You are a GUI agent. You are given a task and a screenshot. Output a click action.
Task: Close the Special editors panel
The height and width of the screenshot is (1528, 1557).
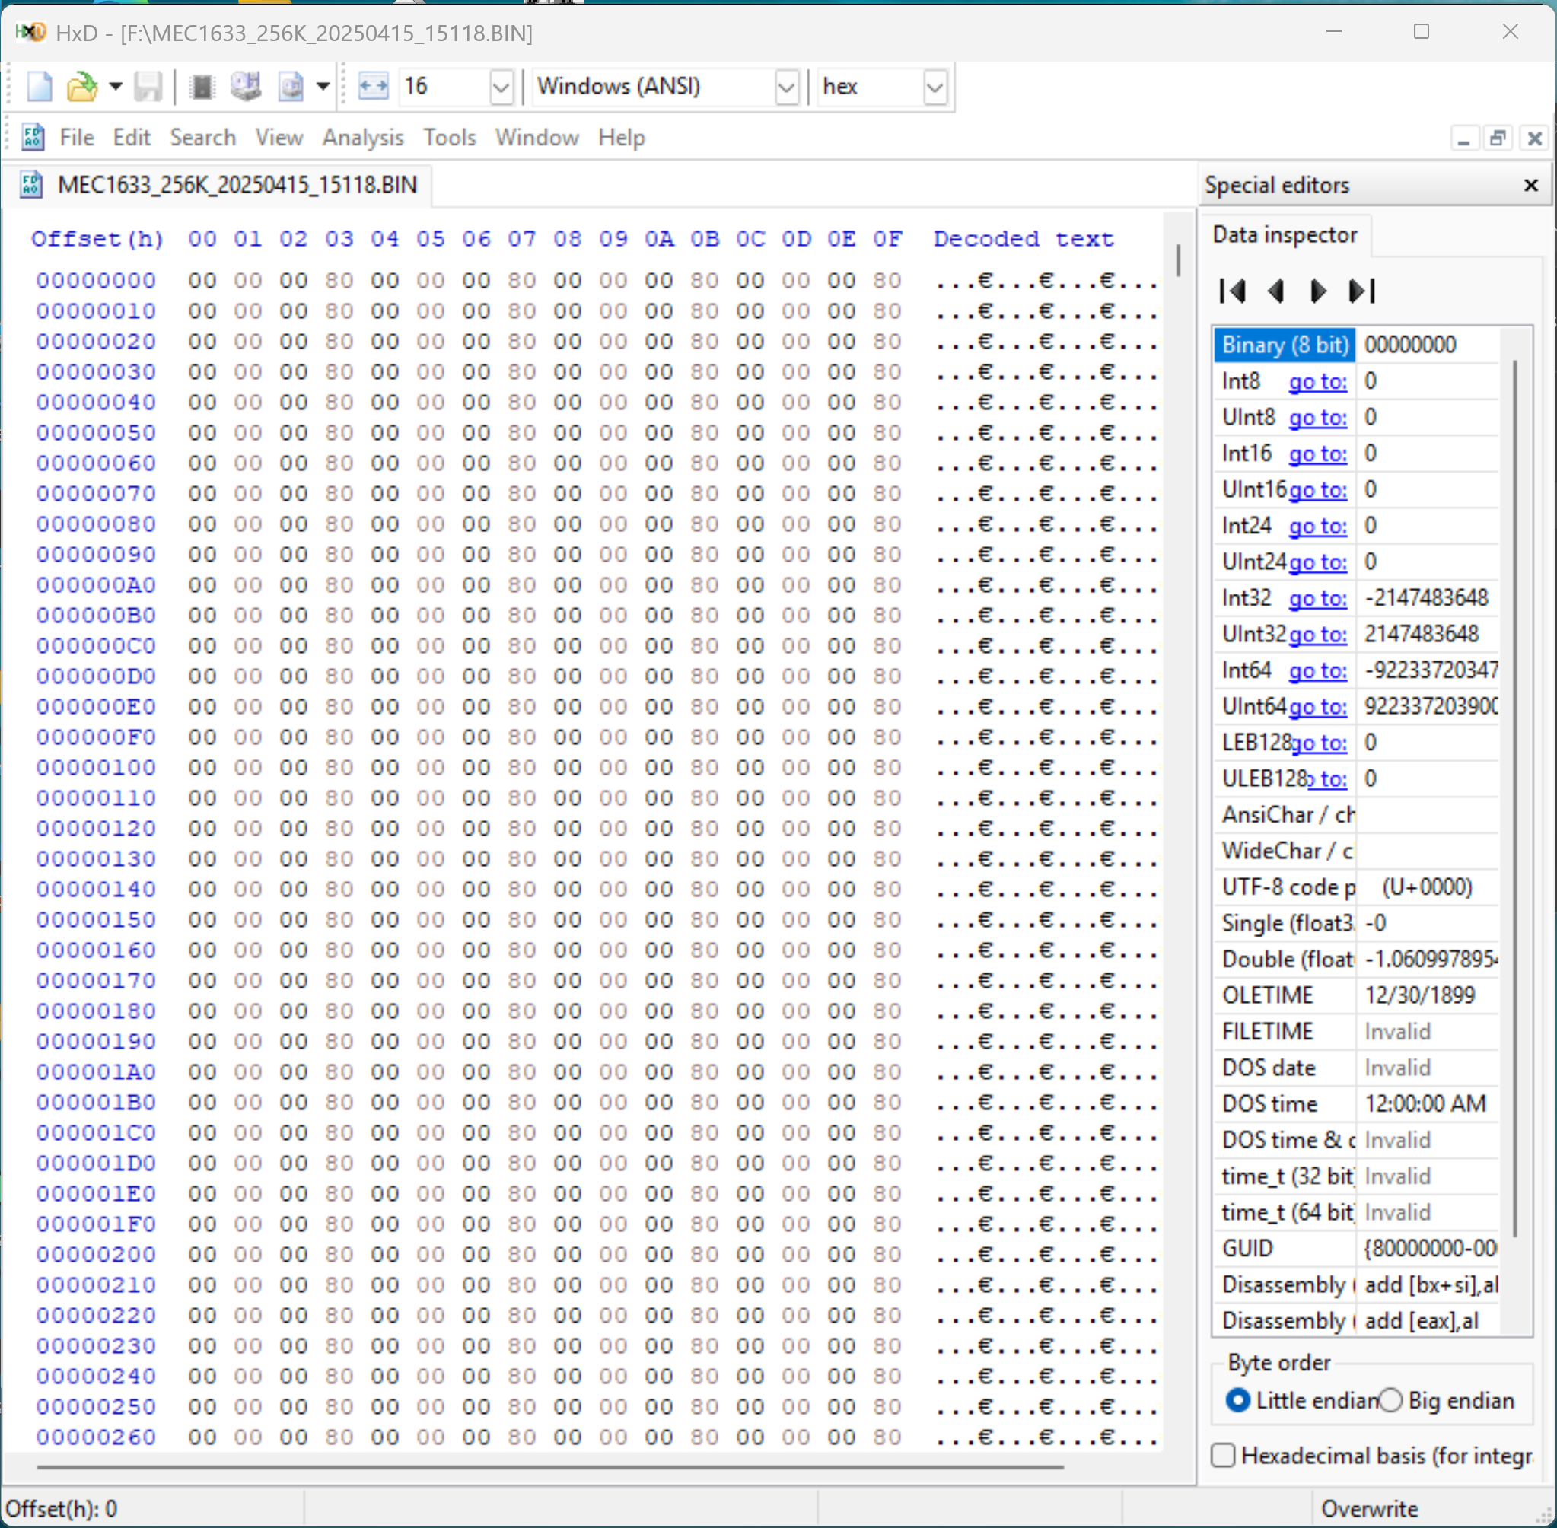[x=1530, y=186]
